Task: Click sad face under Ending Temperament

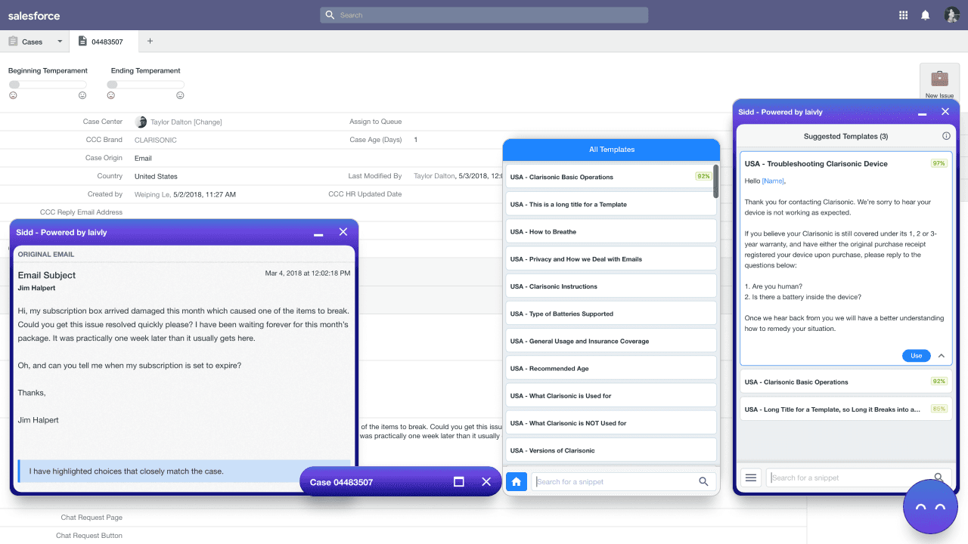Action: pyautogui.click(x=111, y=95)
